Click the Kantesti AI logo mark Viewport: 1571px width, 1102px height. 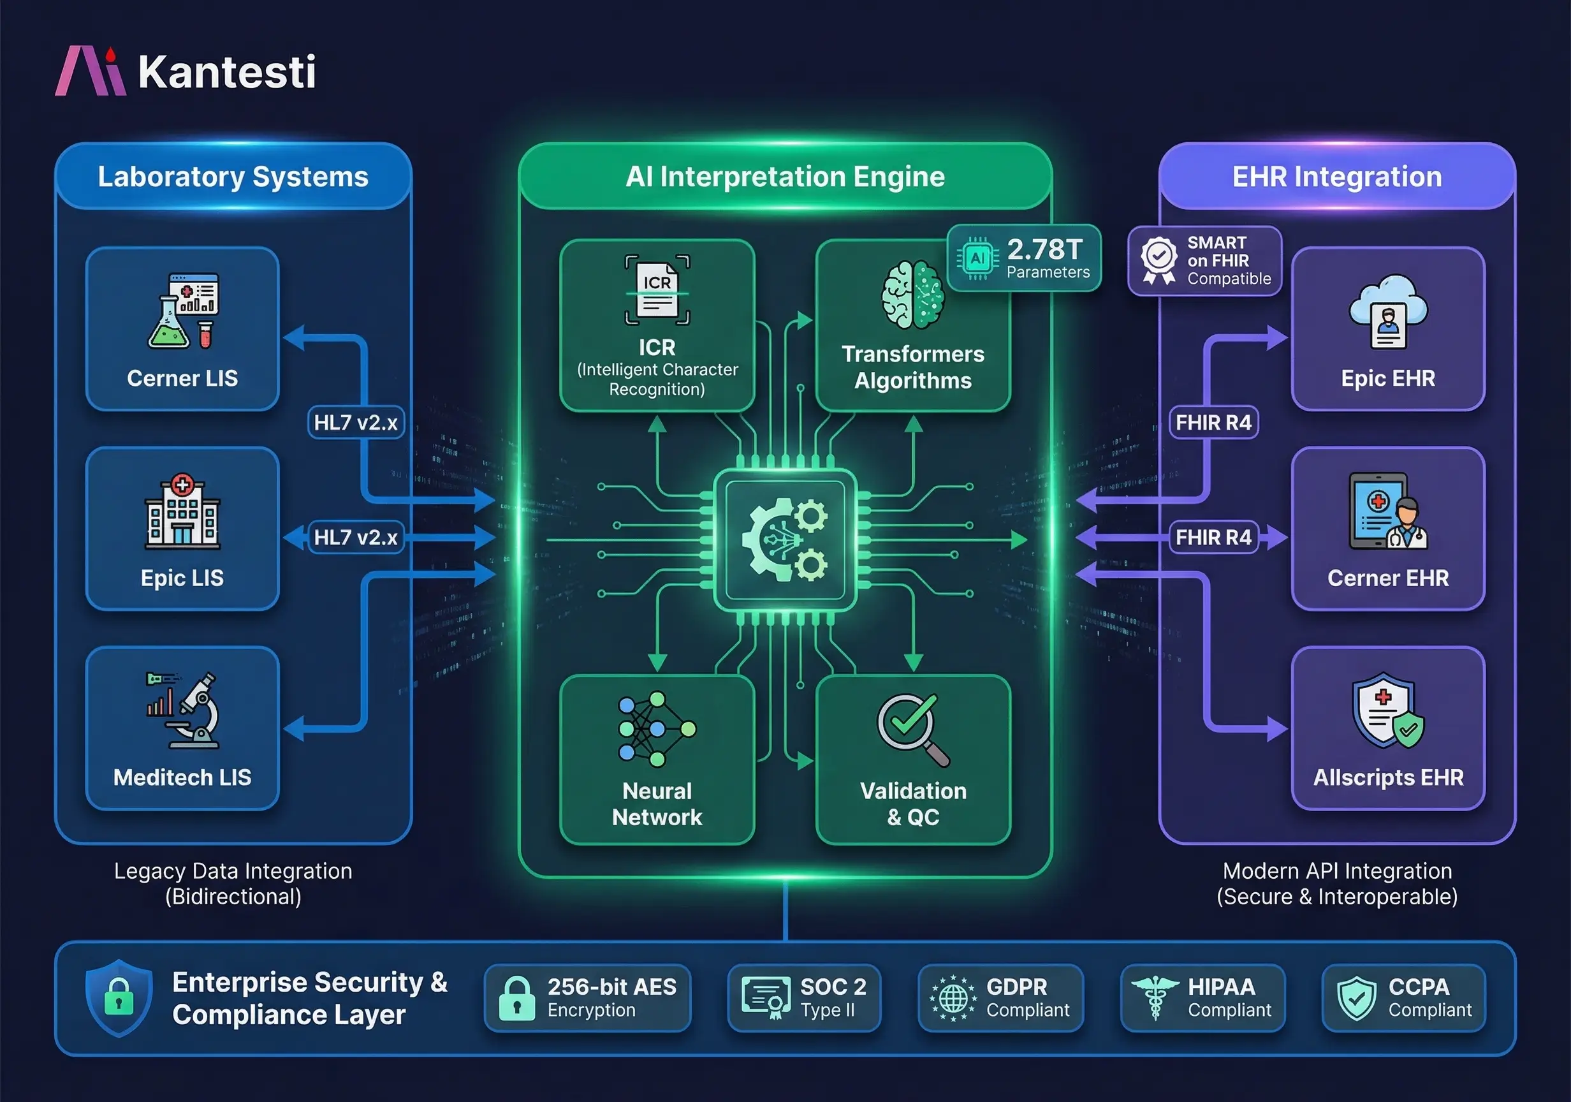(91, 71)
